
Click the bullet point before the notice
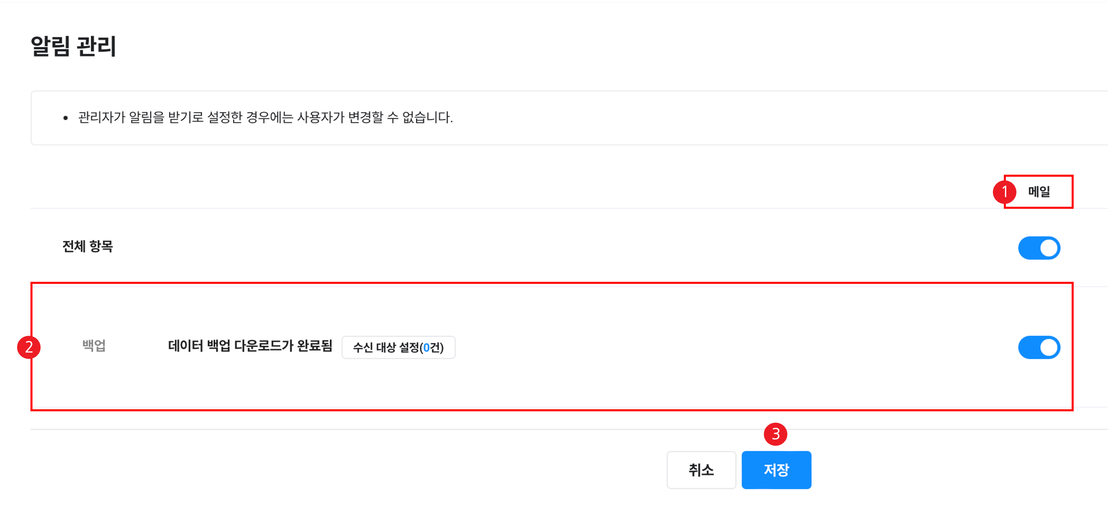pos(65,118)
